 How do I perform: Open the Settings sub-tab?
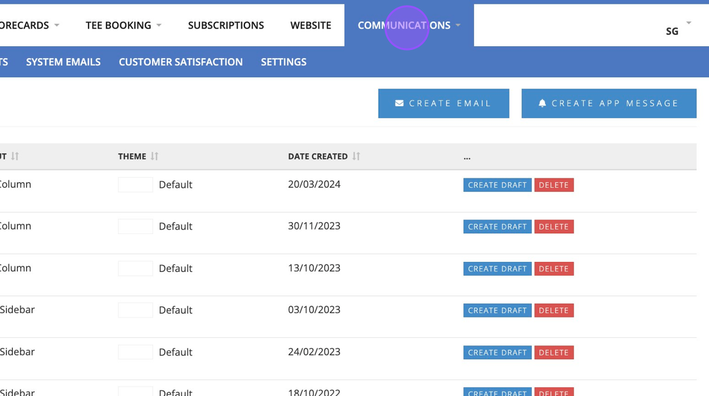click(284, 62)
